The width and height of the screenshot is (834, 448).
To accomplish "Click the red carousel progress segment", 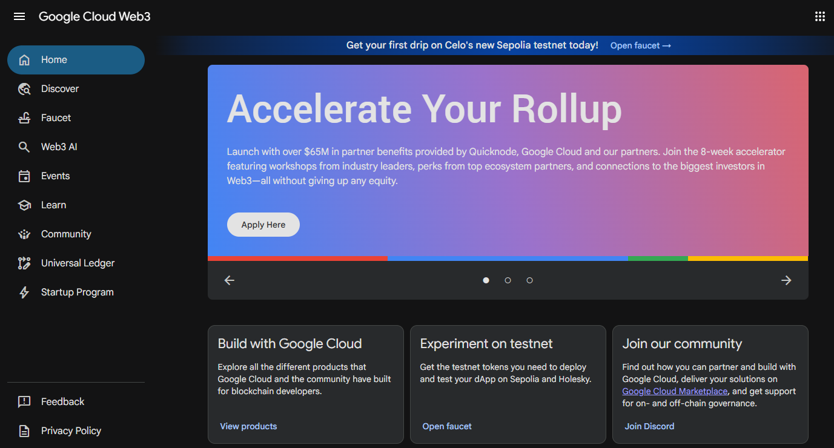I will (297, 259).
